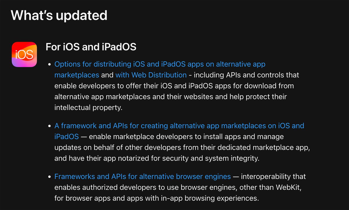Viewport: 349px width, 210px height.
Task: Click the text "including APIs and controls that"
Action: [x=246, y=75]
